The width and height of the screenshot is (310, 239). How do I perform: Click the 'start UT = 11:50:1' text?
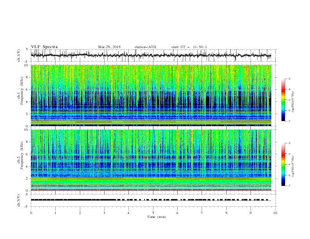tap(189, 47)
